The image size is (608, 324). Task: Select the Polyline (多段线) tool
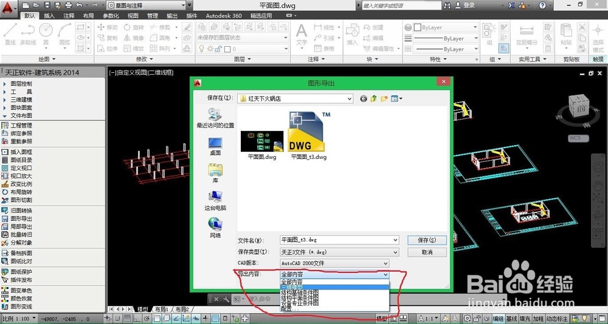point(28,34)
